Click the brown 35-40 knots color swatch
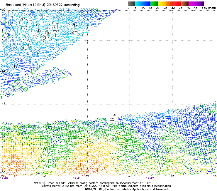The height and width of the screenshot is (191, 217). click(185, 4)
